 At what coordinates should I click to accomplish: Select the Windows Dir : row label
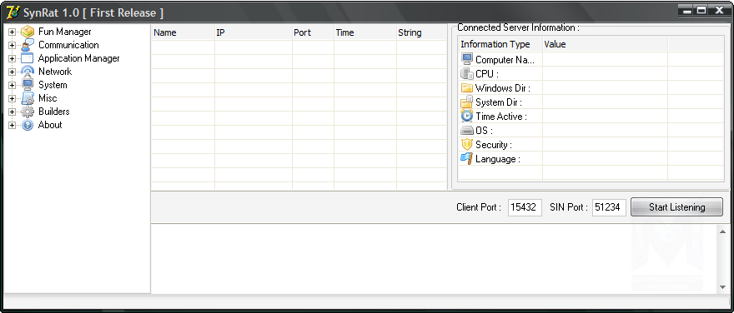(503, 88)
